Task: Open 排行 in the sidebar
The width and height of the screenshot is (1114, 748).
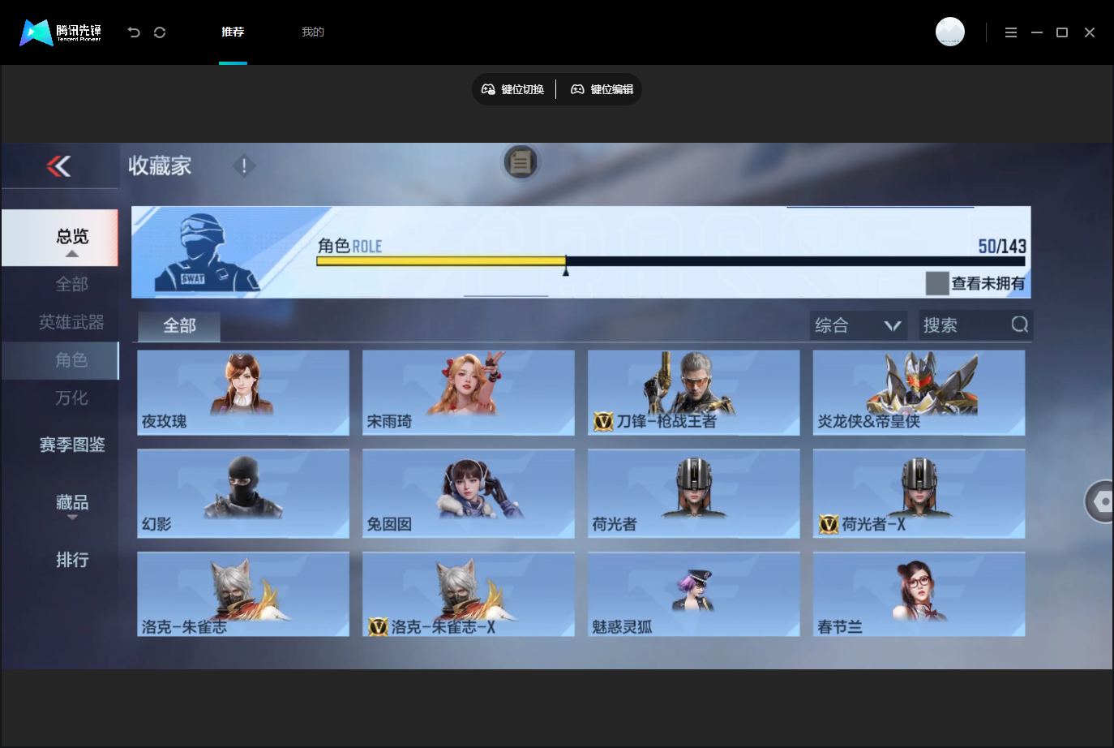Action: (72, 560)
